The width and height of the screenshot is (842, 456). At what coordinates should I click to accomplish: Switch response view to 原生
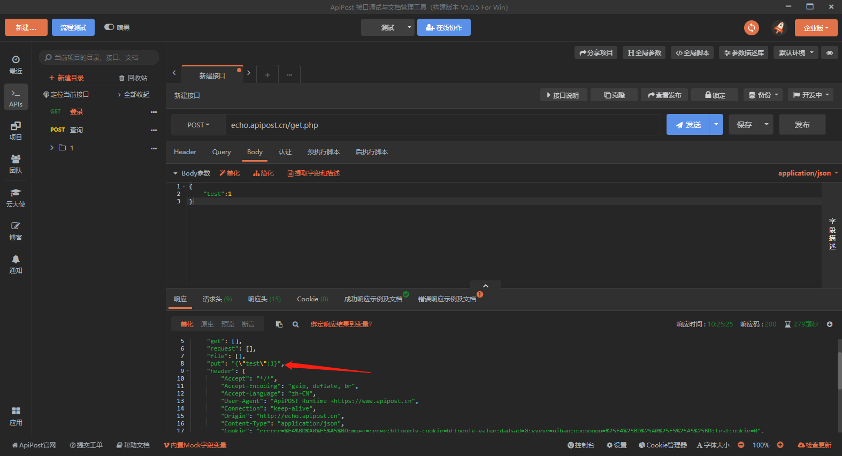pos(207,324)
